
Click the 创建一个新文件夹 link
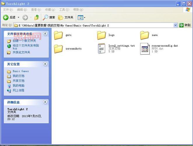pos(24,41)
